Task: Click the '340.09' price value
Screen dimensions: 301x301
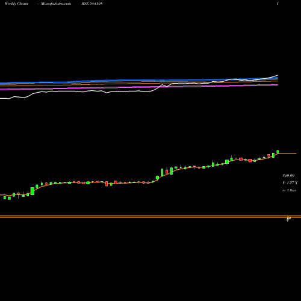Action: click(288, 176)
